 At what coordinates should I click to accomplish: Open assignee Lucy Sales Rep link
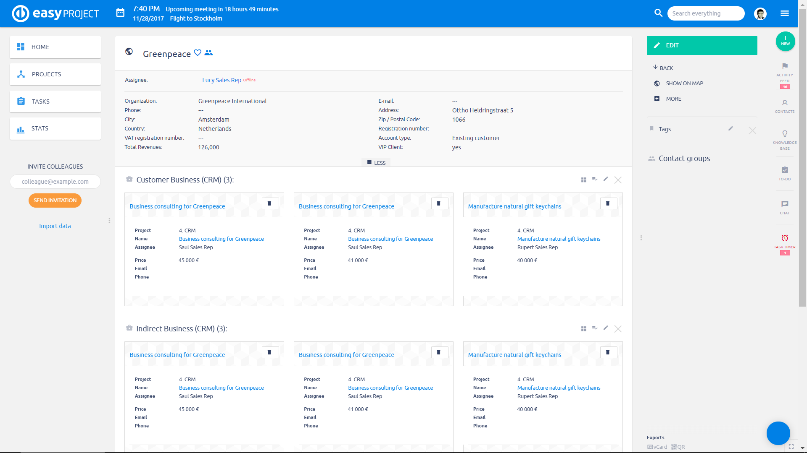[x=222, y=80]
